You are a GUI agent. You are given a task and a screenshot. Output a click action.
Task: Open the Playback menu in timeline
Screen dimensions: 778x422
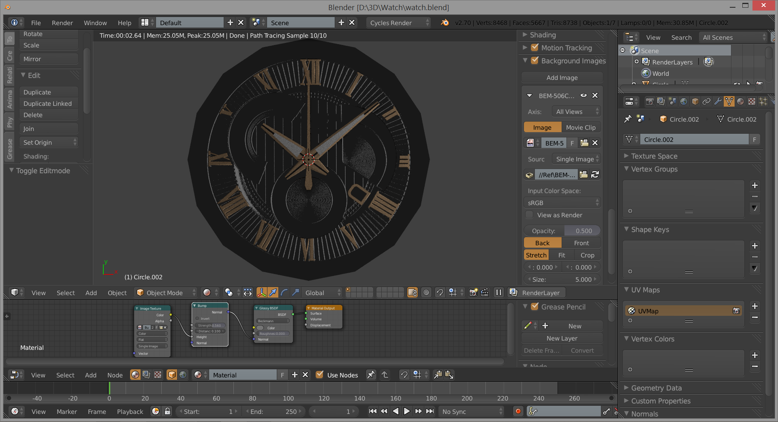tap(130, 411)
